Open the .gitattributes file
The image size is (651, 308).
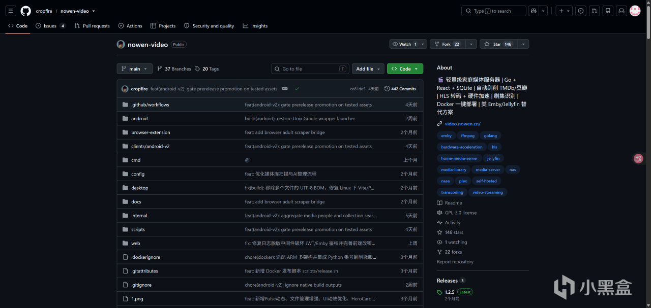144,271
